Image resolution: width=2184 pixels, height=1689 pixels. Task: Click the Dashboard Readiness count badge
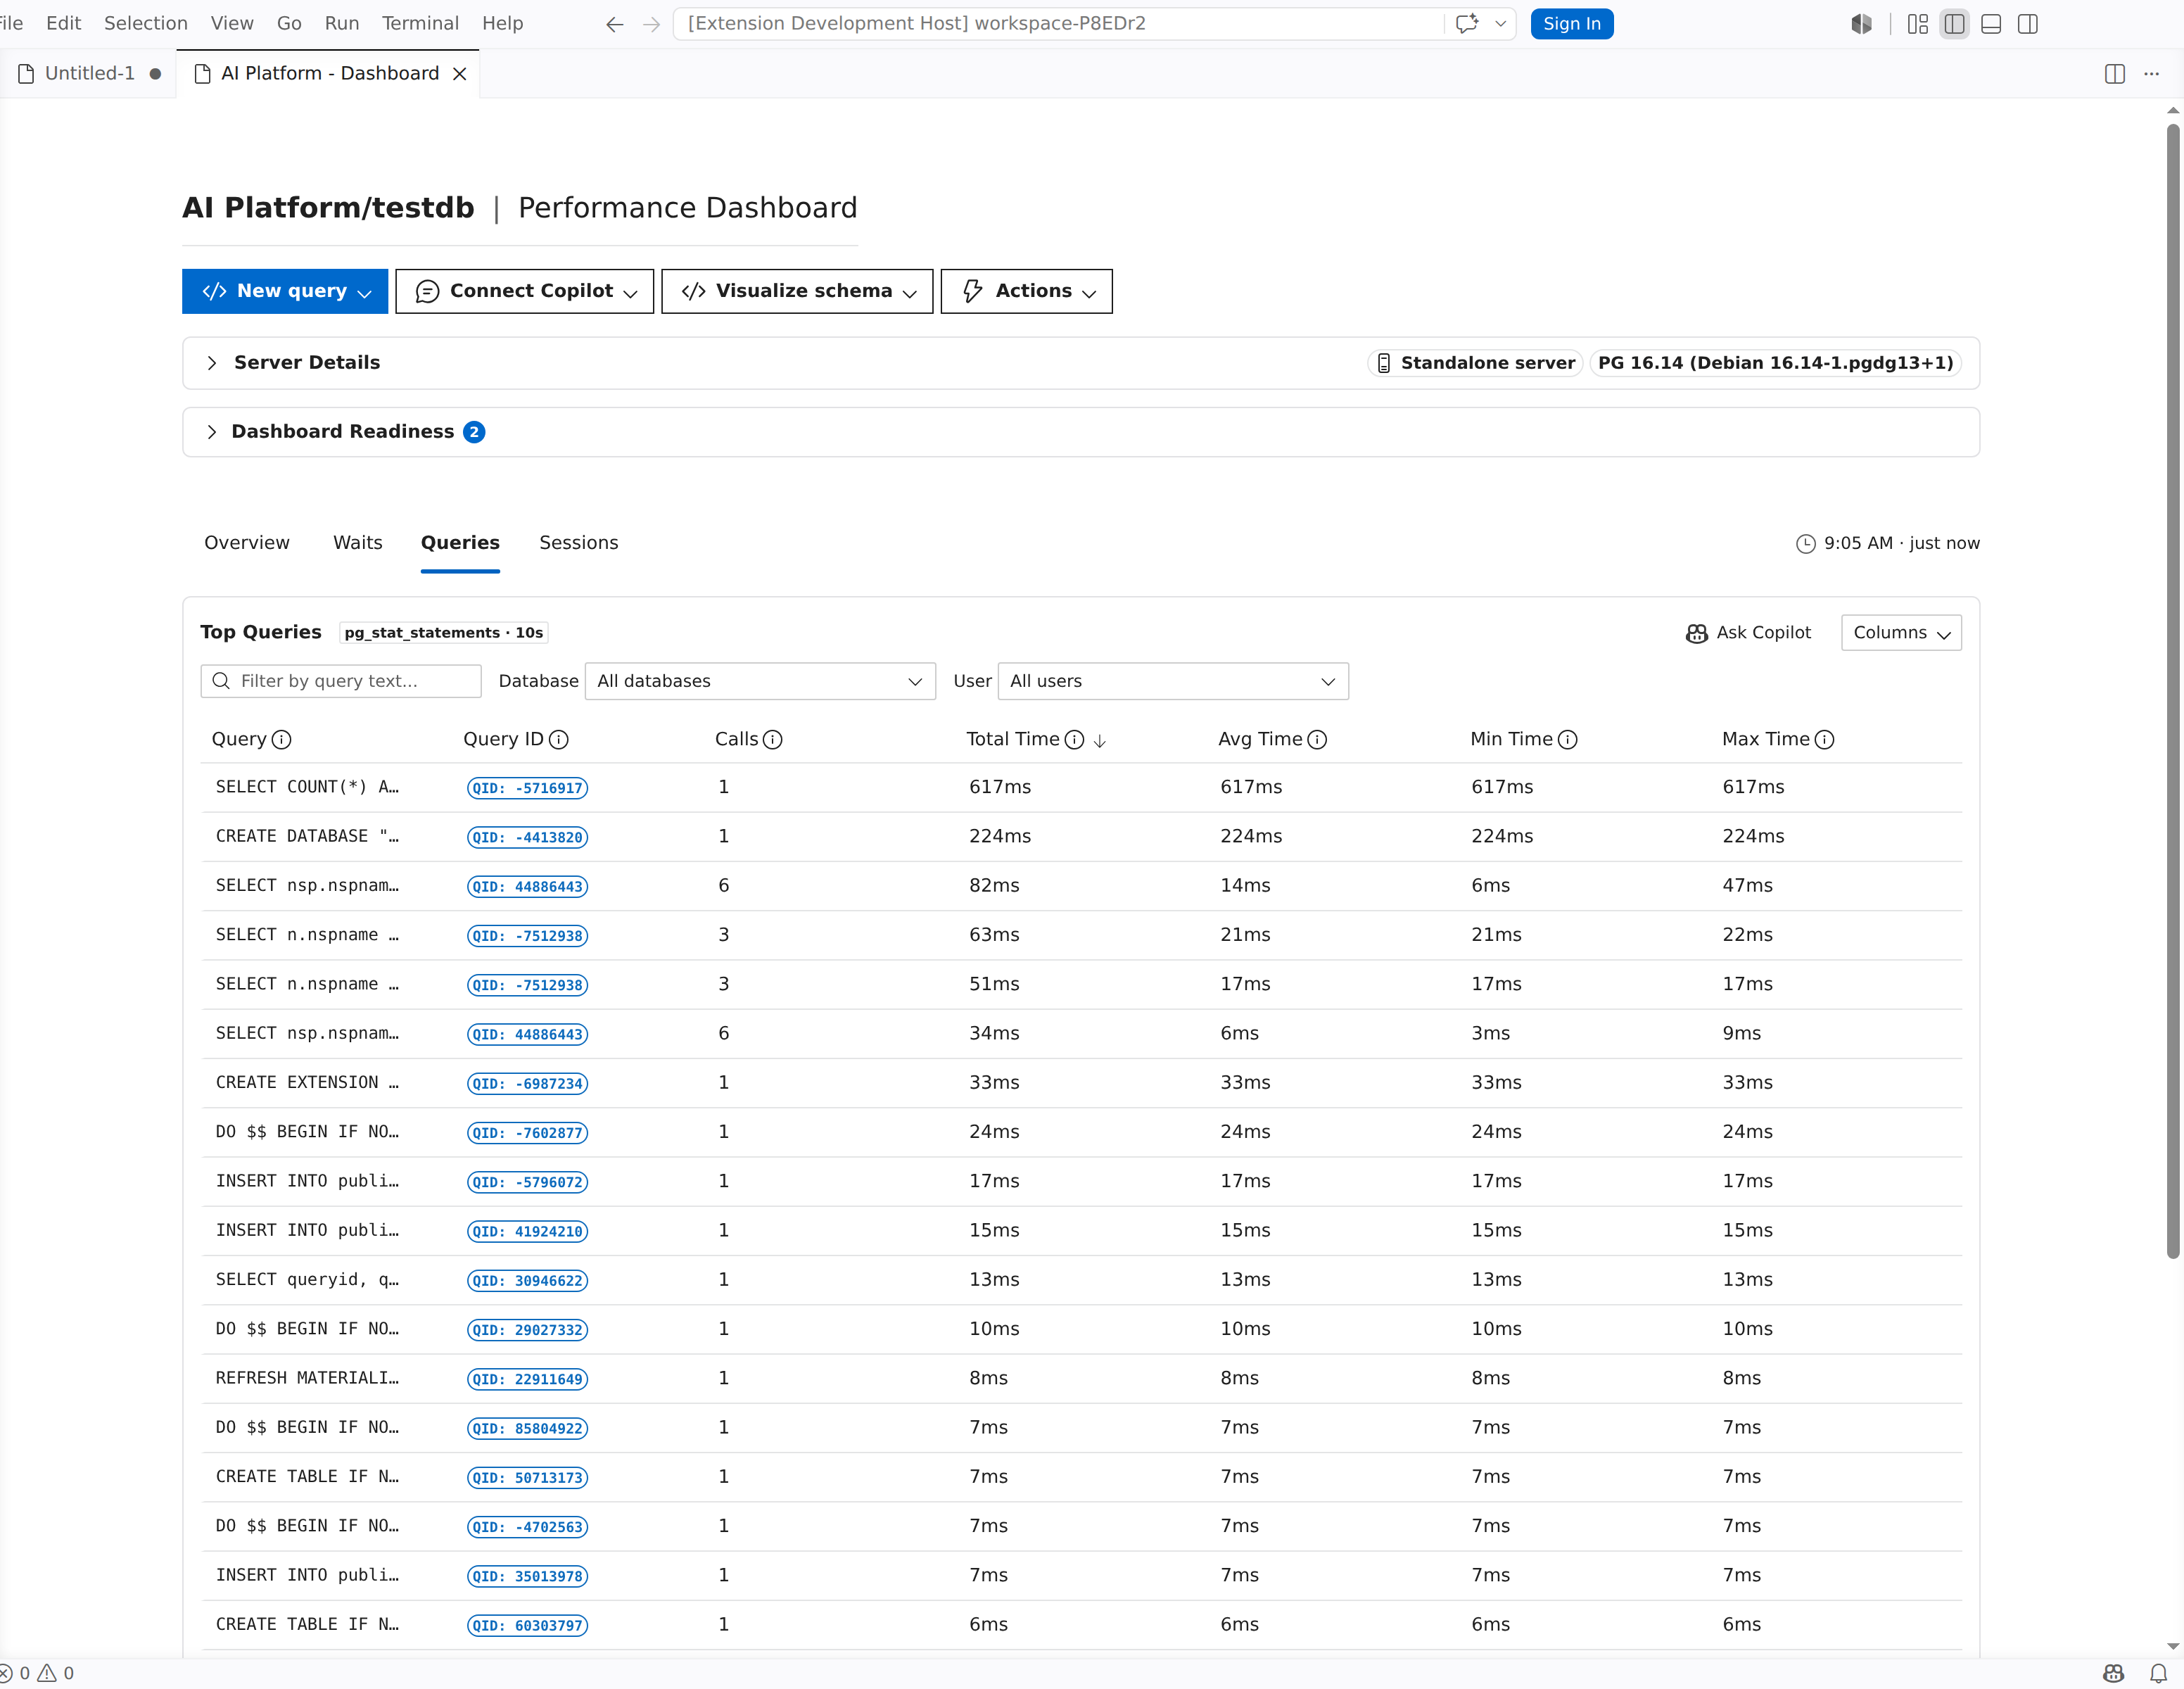pyautogui.click(x=474, y=432)
